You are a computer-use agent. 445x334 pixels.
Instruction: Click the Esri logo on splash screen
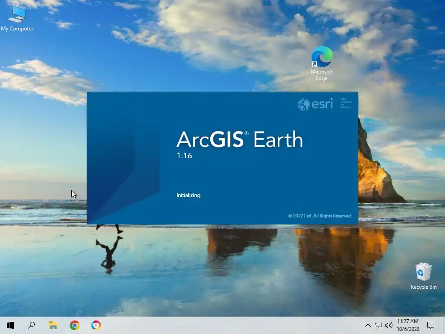(324, 104)
